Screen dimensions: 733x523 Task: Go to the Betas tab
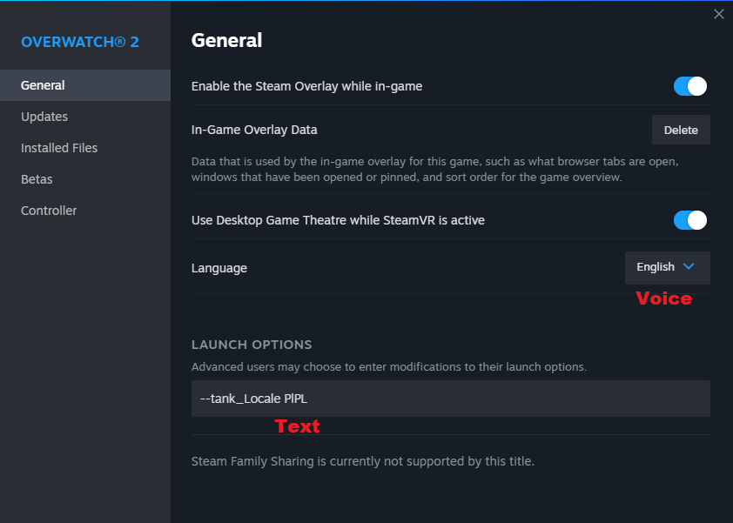click(37, 179)
